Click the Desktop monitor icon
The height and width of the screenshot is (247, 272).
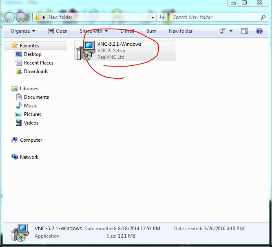pyautogui.click(x=19, y=54)
